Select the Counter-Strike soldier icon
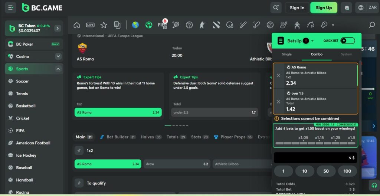The image size is (380, 196). (x=203, y=25)
